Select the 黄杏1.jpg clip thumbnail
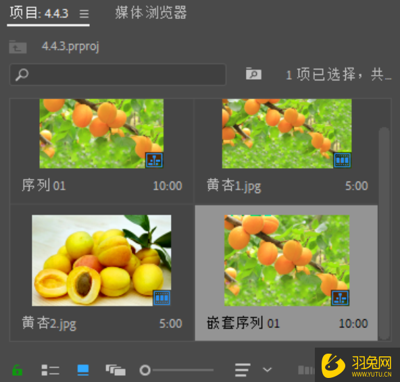400x382 pixels. tap(286, 134)
